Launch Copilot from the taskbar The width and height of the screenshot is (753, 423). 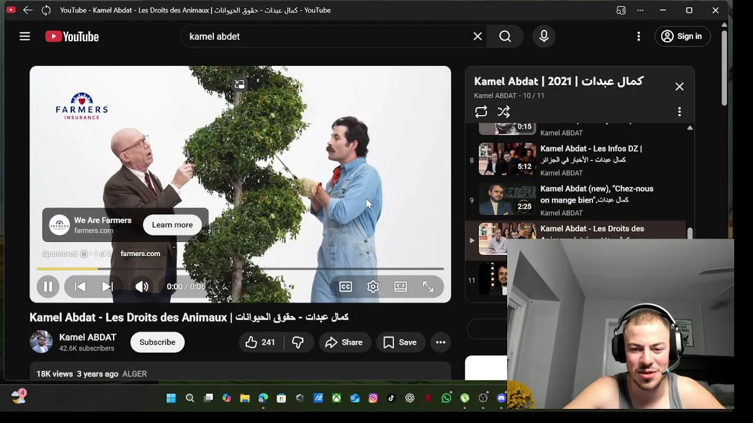point(226,398)
